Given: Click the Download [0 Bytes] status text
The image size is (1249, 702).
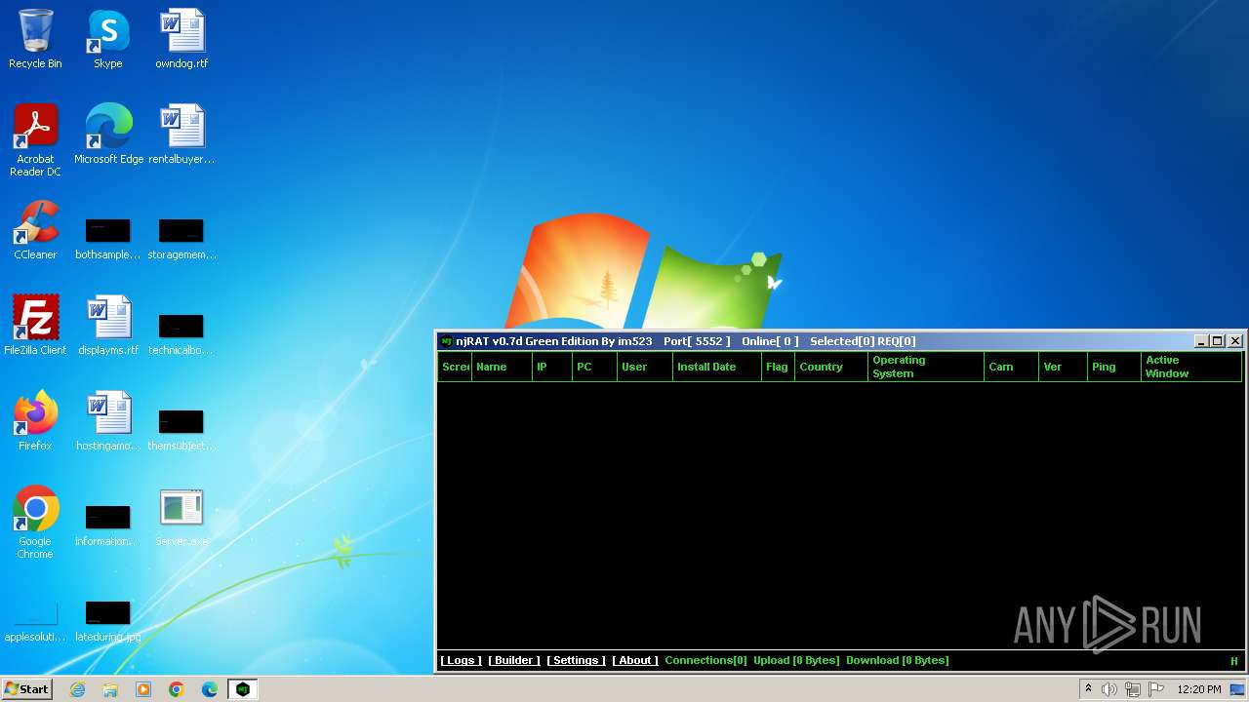Looking at the screenshot, I should click(898, 660).
